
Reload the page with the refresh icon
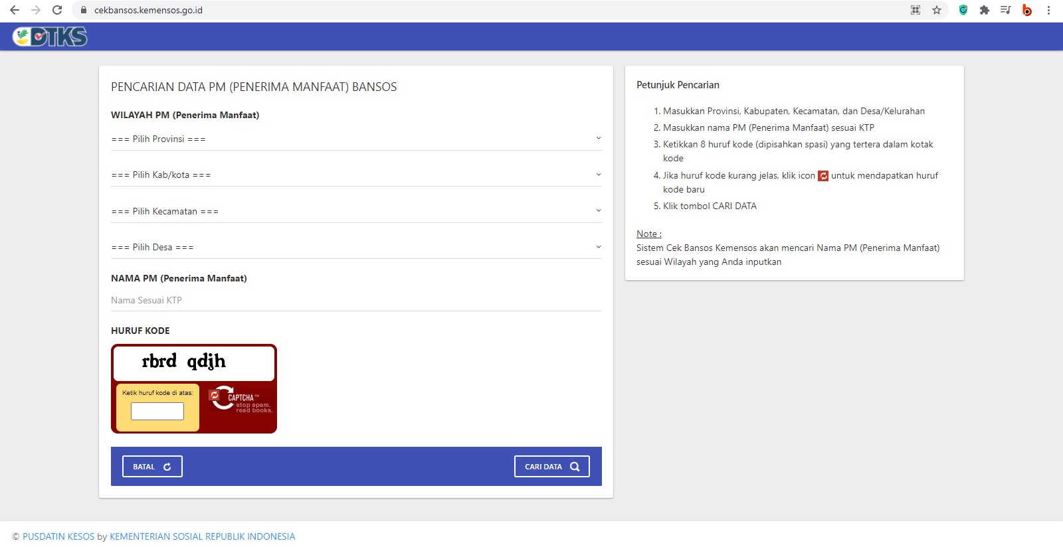(x=57, y=10)
